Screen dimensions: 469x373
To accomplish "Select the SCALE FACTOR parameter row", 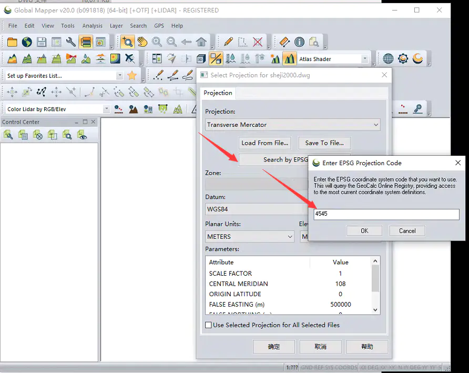I will click(289, 274).
